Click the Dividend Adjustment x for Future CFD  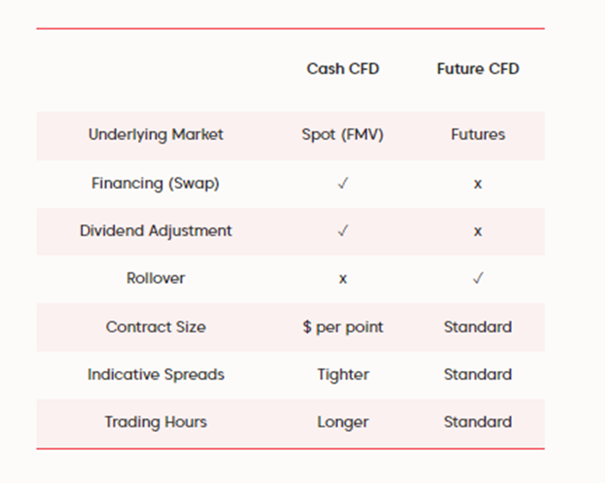coord(478,231)
